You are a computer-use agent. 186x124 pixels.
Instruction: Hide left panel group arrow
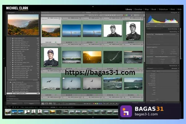click(x=4, y=58)
